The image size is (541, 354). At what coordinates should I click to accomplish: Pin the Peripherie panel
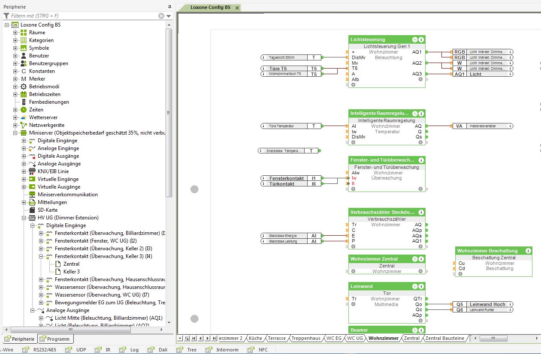point(169,7)
